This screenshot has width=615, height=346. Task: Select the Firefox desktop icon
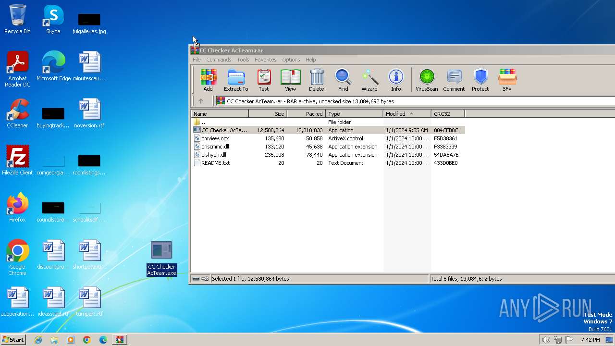17,208
